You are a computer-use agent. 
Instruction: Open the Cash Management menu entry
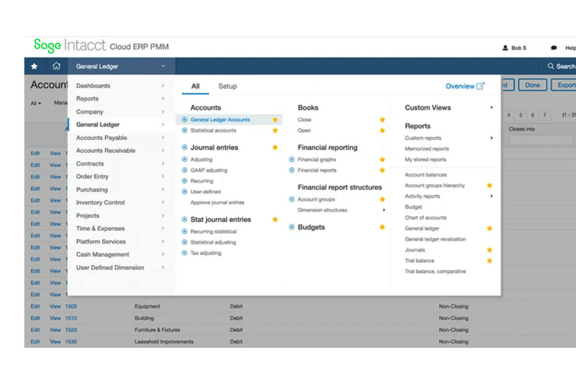pyautogui.click(x=102, y=254)
